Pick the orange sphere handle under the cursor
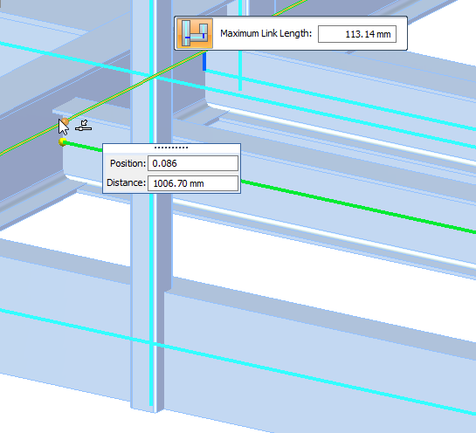The width and height of the screenshot is (476, 433). (65, 121)
